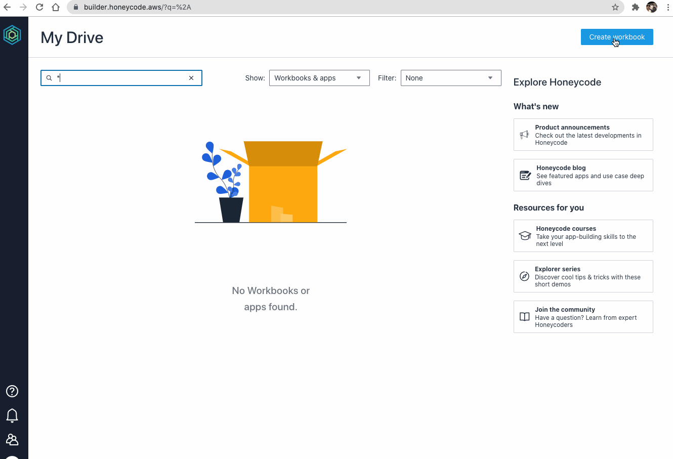Open the Product announcements card
This screenshot has height=459, width=673.
[583, 135]
